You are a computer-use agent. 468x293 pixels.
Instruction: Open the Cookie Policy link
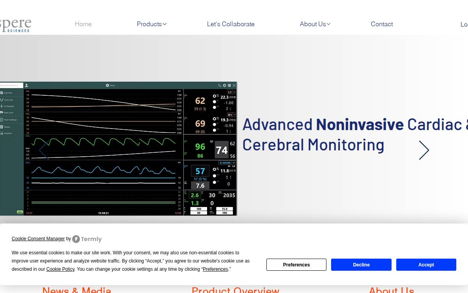[60, 269]
